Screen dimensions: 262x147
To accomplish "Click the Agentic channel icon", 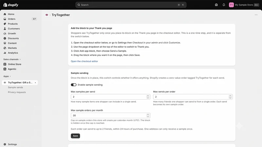I will pos(5,69).
